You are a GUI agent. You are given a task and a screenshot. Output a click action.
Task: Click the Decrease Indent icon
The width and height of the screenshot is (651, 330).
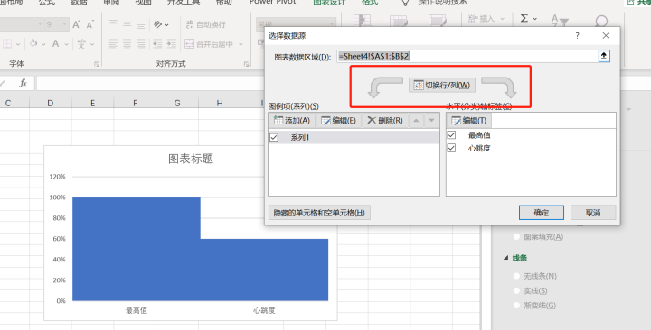click(x=157, y=43)
